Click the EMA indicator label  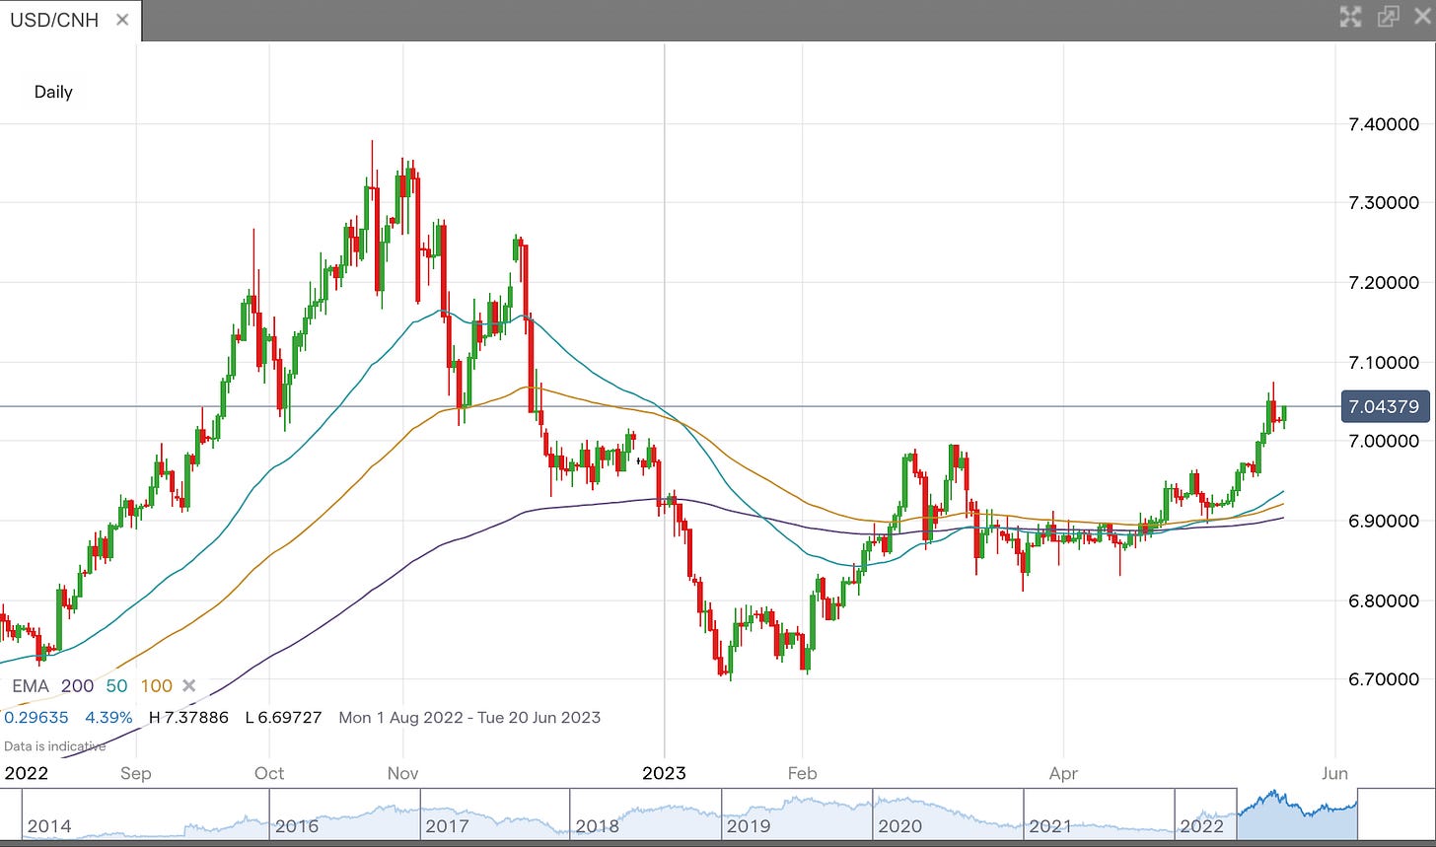pyautogui.click(x=30, y=686)
